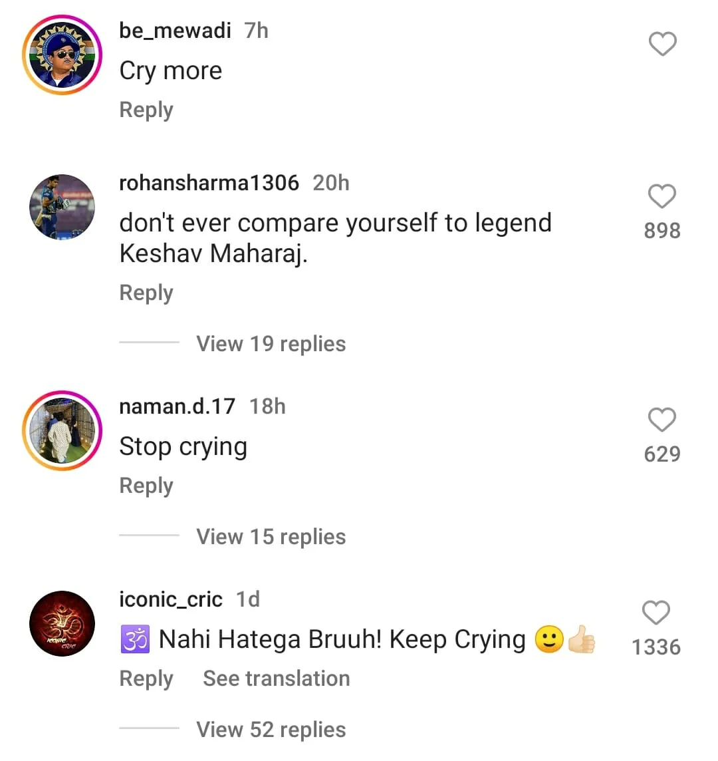
Task: View naman.d.17's story avatar
Action: click(x=62, y=430)
